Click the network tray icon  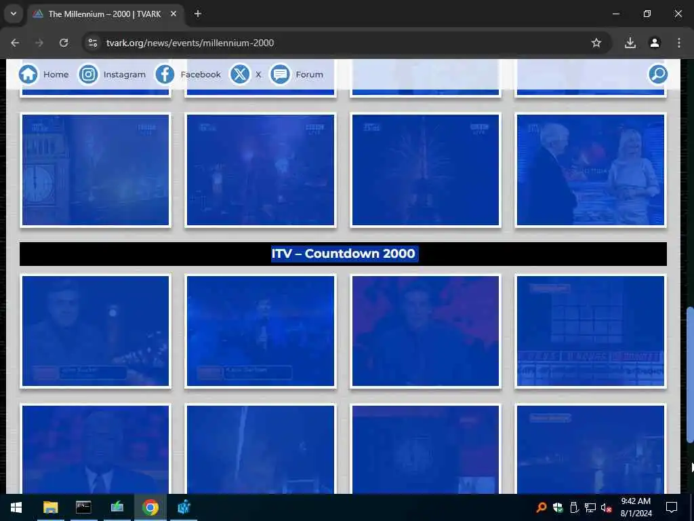pyautogui.click(x=590, y=507)
